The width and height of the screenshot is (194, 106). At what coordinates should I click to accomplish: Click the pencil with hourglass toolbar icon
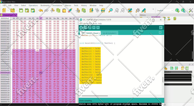(x=144, y=10)
